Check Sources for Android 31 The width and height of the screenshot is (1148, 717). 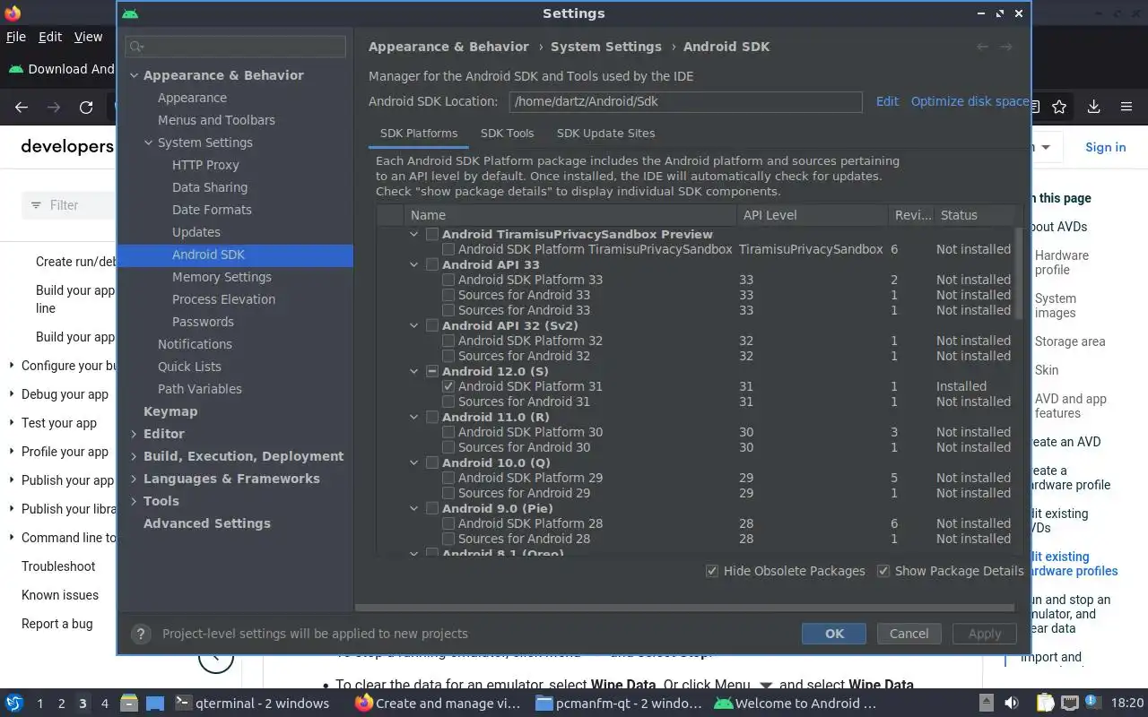point(448,402)
